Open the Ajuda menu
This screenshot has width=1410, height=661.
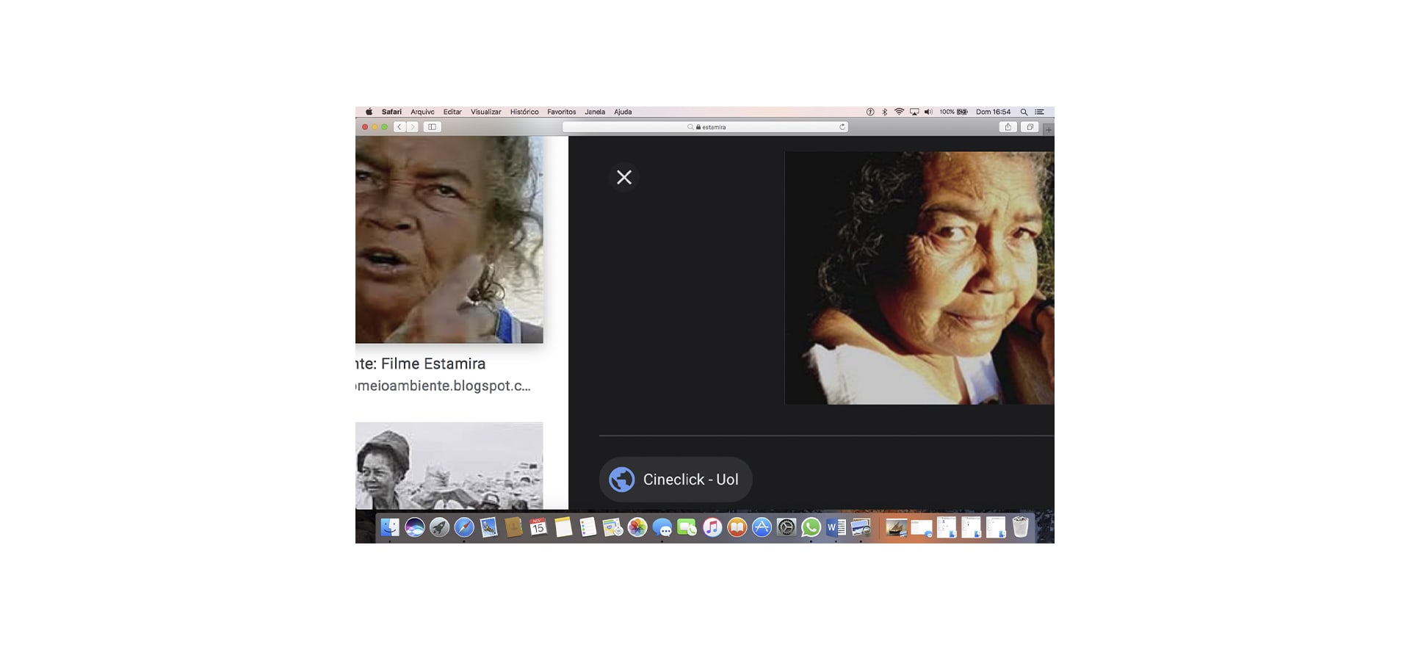coord(623,112)
